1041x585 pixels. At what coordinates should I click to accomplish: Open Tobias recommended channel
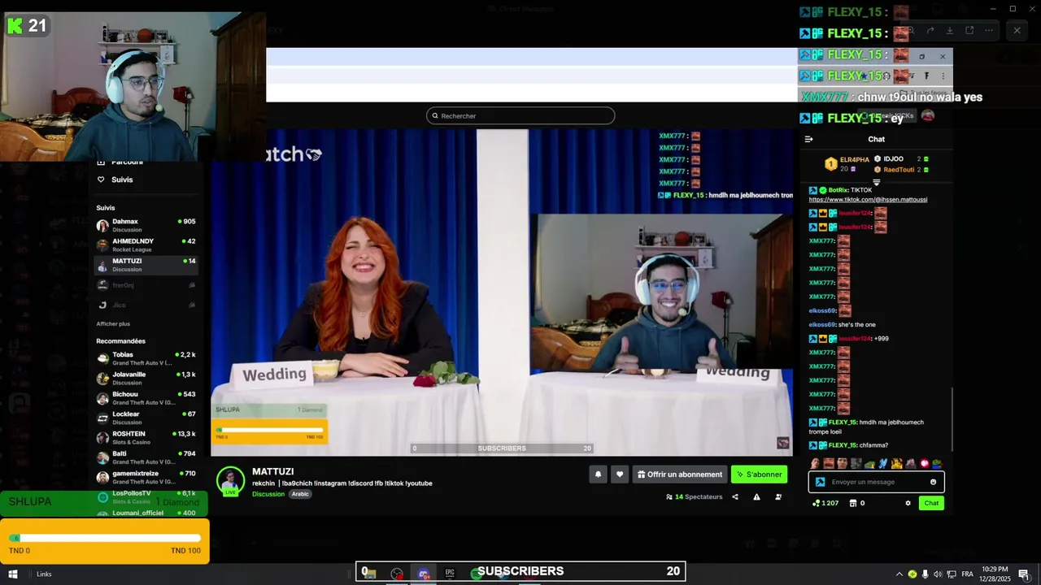pyautogui.click(x=146, y=358)
